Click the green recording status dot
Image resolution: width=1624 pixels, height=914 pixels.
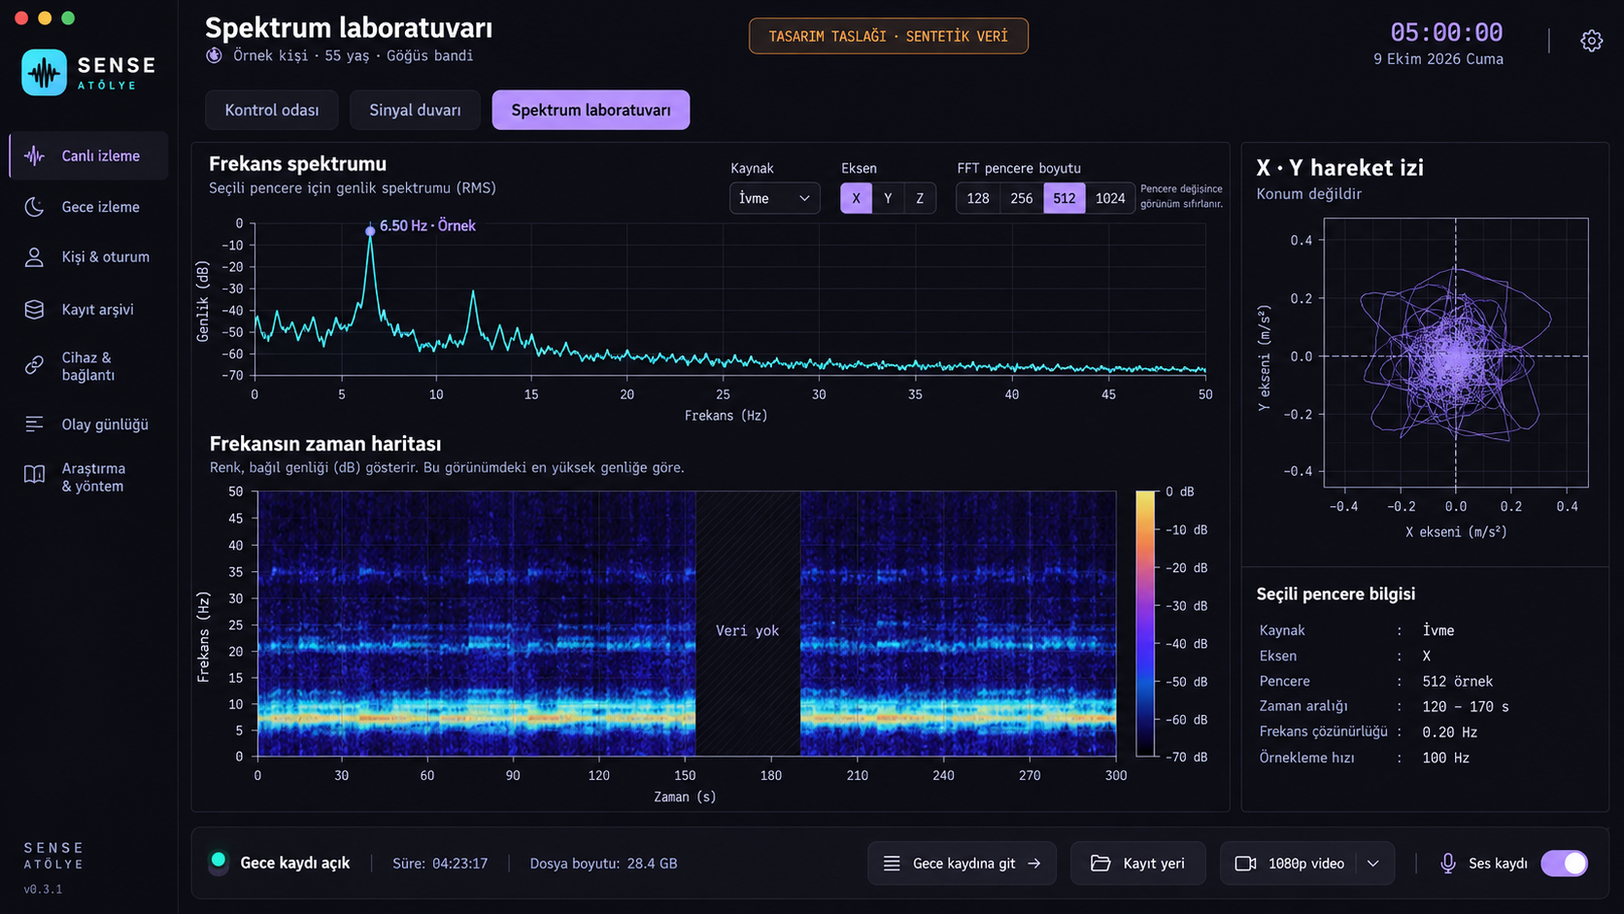coord(219,860)
